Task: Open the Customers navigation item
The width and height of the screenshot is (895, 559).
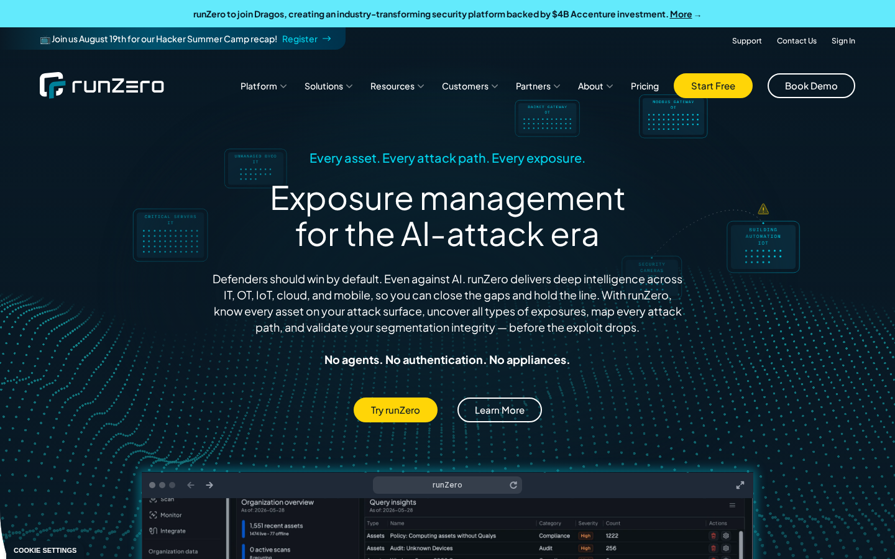Action: pyautogui.click(x=470, y=86)
